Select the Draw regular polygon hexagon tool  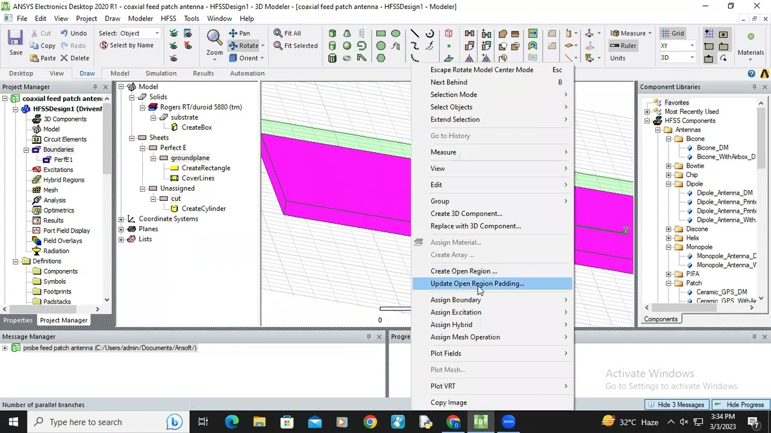[x=381, y=58]
